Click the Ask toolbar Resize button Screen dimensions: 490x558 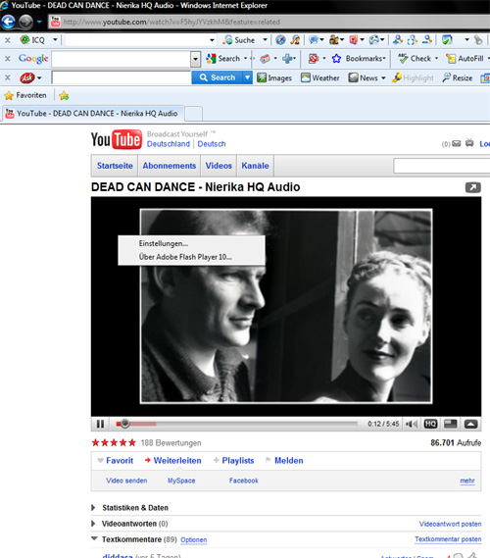[458, 77]
